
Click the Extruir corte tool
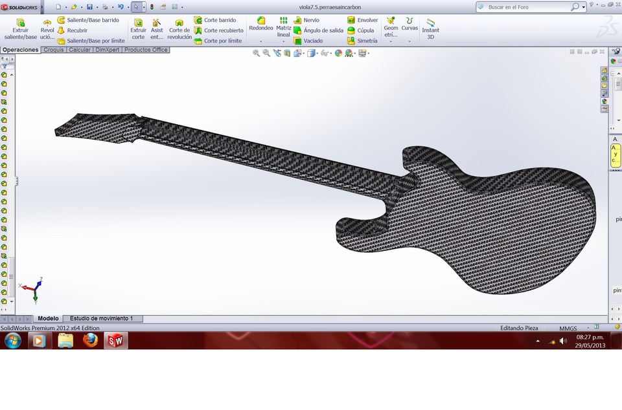138,28
